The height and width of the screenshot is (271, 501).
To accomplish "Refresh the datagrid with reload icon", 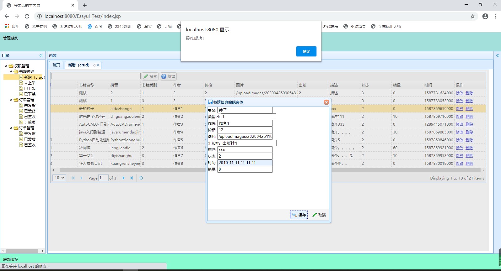I will (x=141, y=178).
